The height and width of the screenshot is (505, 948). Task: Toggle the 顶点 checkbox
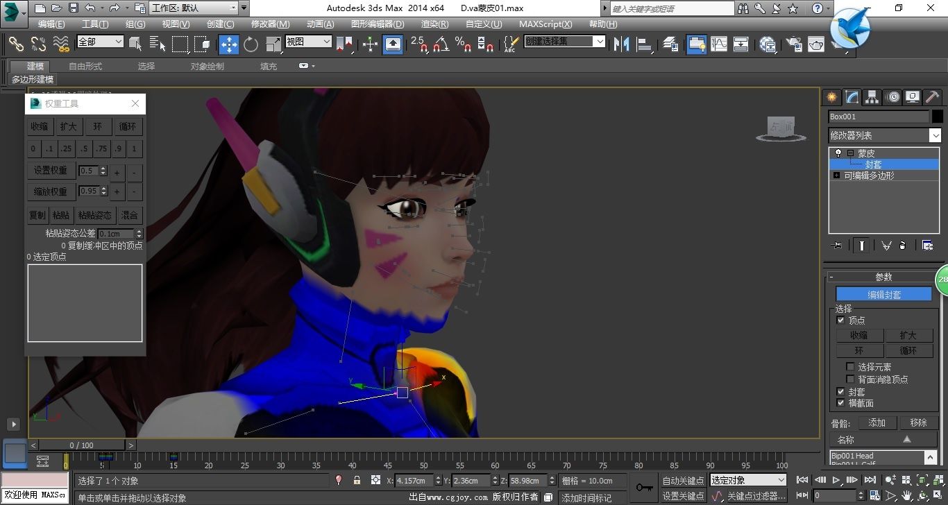[841, 320]
